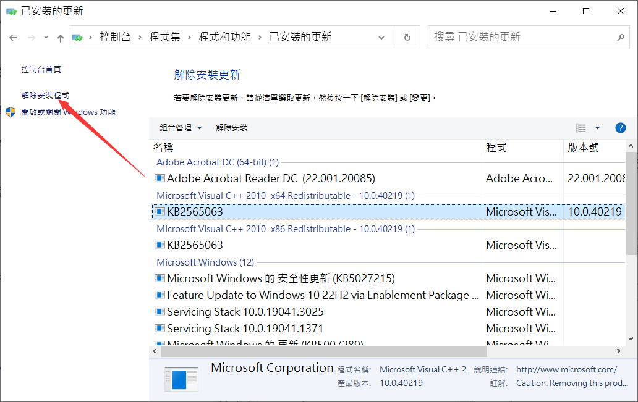The image size is (638, 402).
Task: Click the Microsoft Corporation details thumbnail
Action: click(182, 379)
